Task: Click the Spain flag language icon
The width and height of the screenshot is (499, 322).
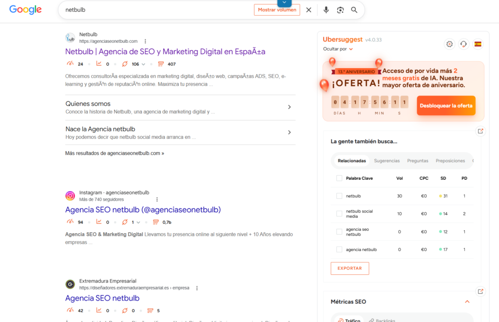Action: [x=478, y=44]
